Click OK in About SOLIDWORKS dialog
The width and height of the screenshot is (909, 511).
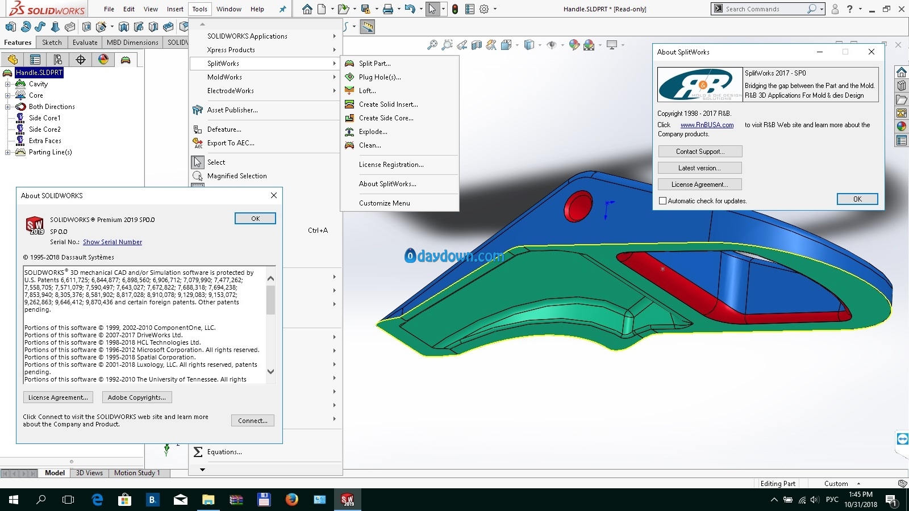click(255, 219)
